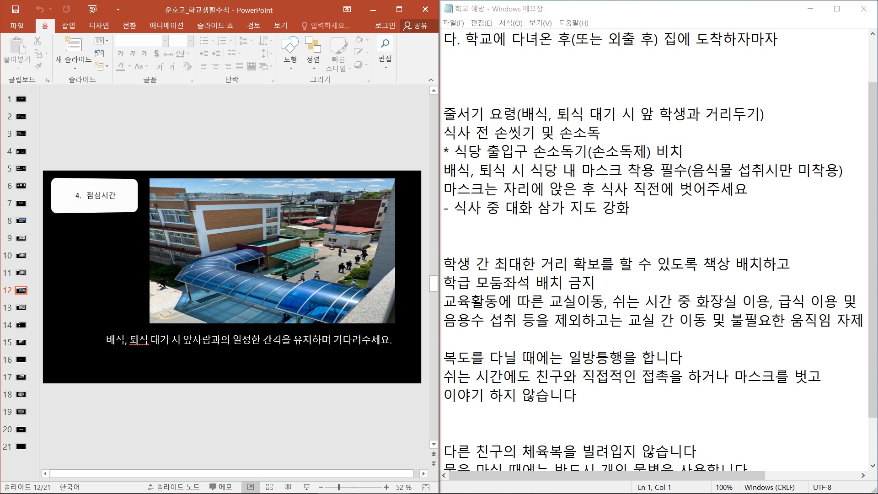Screen dimensions: 878x494
Task: Click the 4. 점심시간 title box
Action: 94,195
